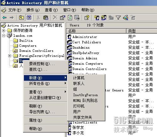Choose 委派控制(E) from context menu

point(46,64)
